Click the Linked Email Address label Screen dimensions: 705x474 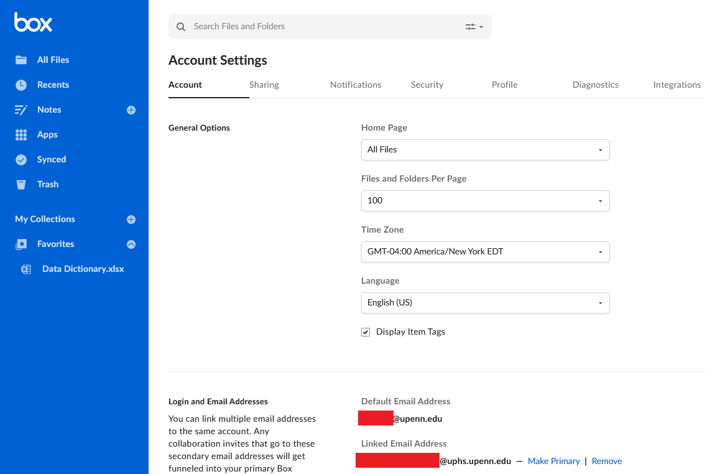(403, 444)
